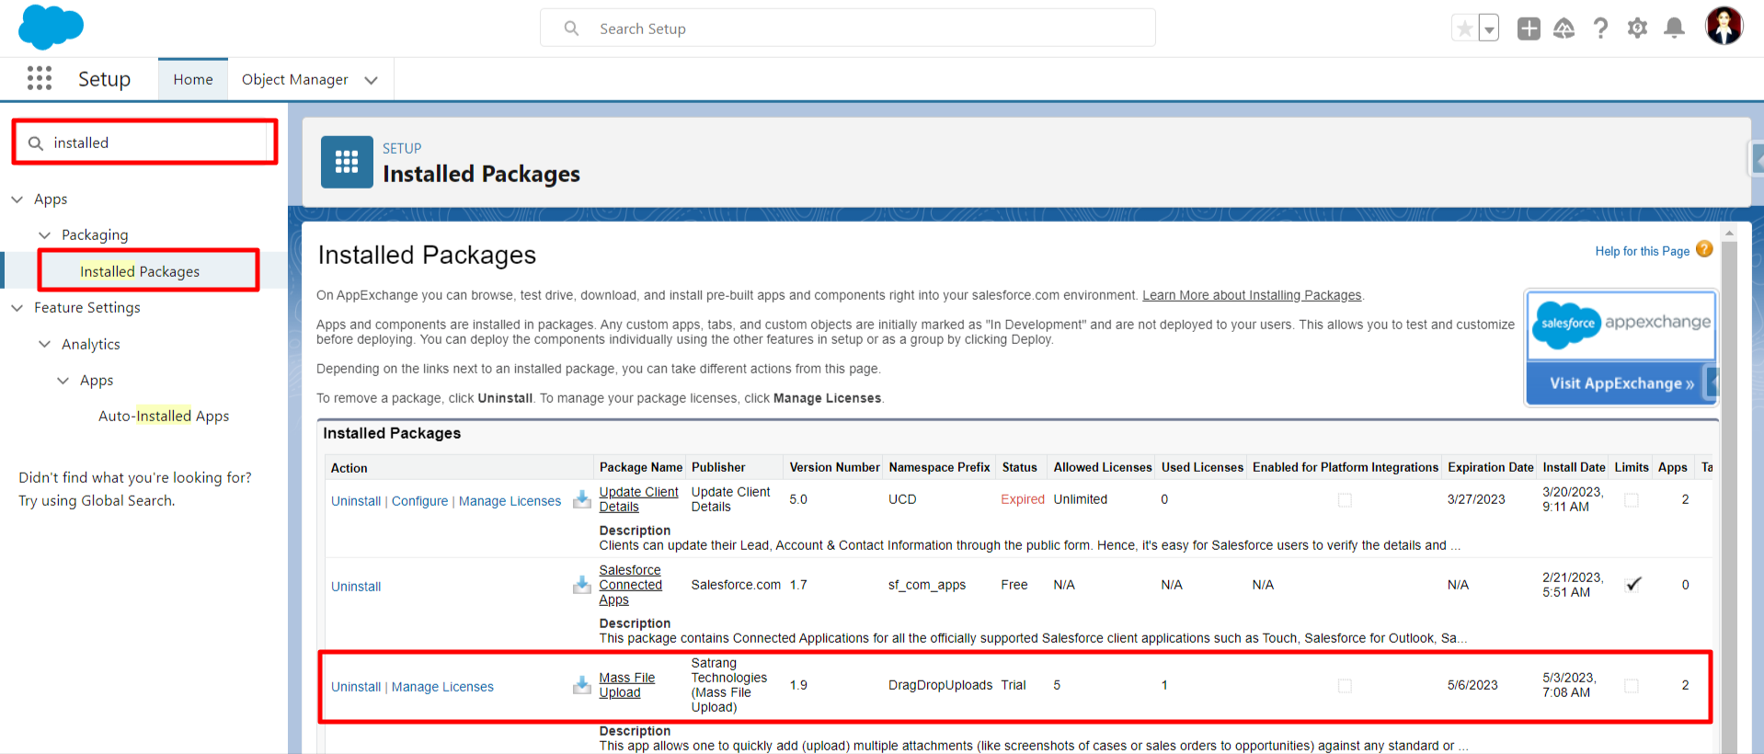Screen dimensions: 1764x754
Task: Select Auto-Installed Apps in the sidebar
Action: (164, 416)
